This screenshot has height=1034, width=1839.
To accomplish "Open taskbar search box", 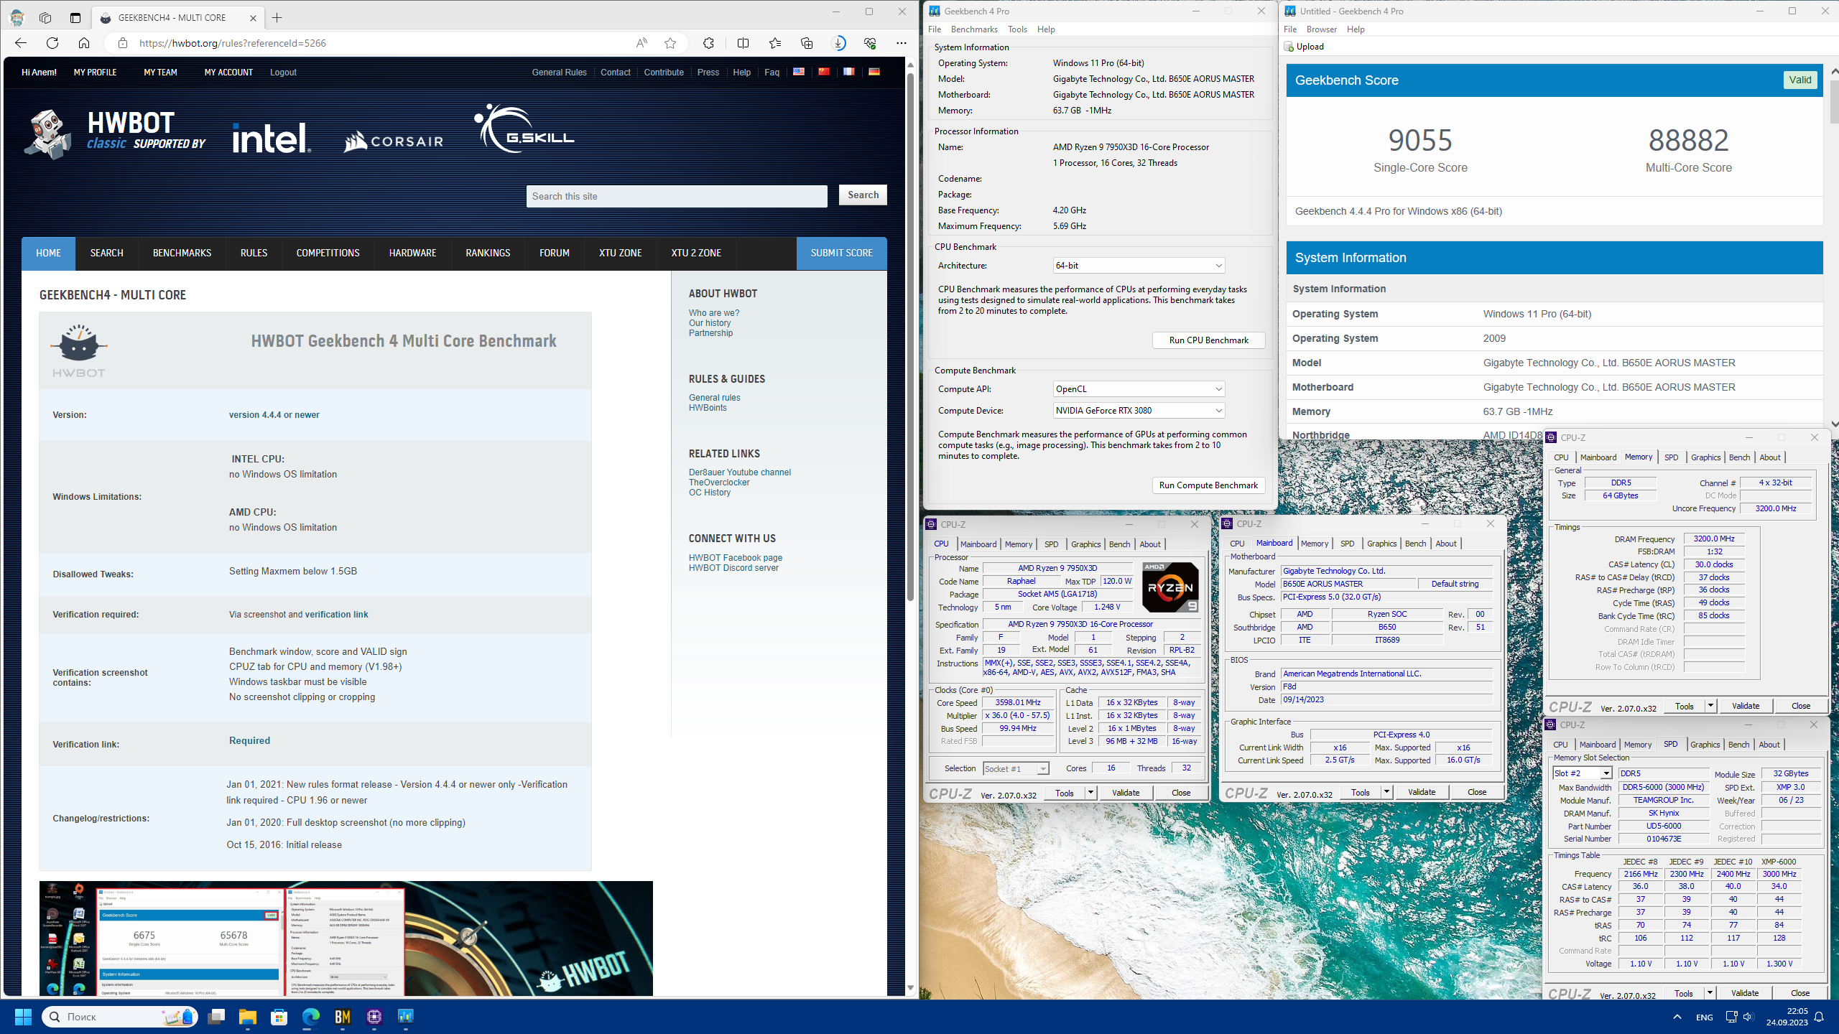I will coord(120,1017).
